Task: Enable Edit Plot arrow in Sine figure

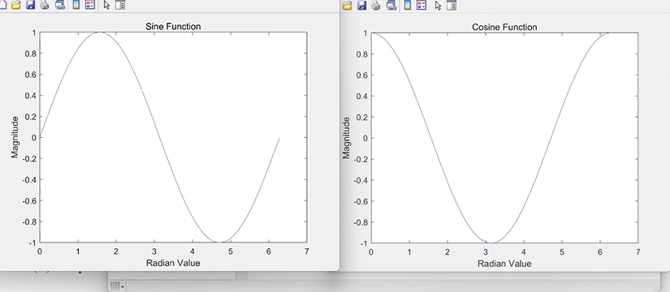Action: pyautogui.click(x=107, y=5)
